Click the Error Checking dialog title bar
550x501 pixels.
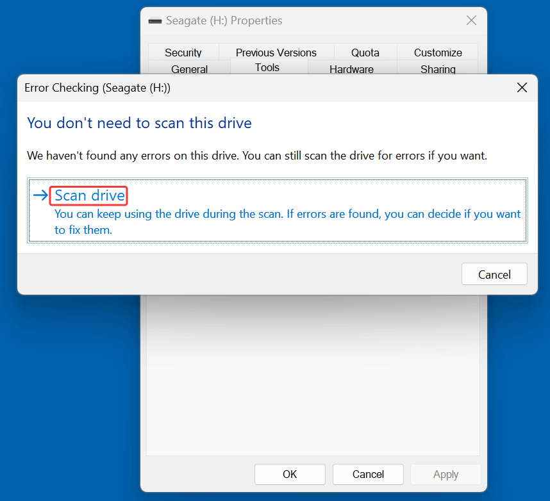(x=256, y=87)
